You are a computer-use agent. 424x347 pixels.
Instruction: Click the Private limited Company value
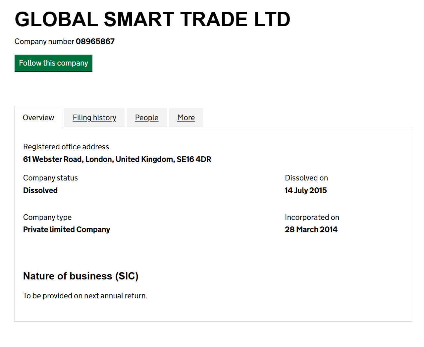[x=67, y=229]
